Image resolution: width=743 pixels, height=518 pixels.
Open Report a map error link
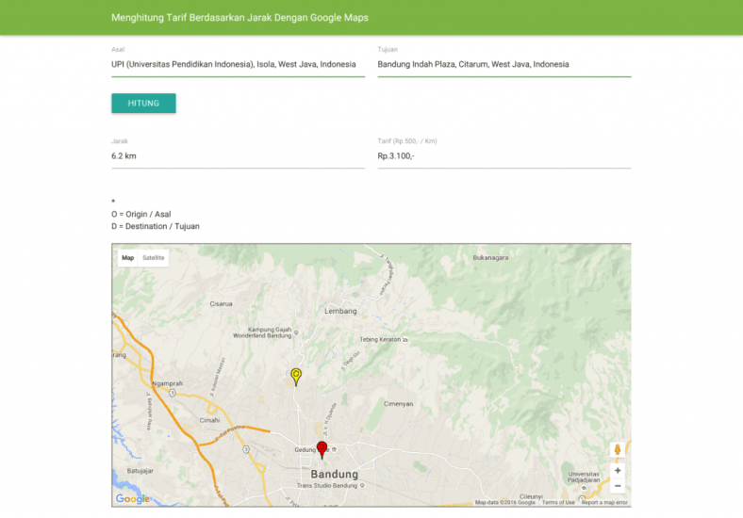point(604,502)
